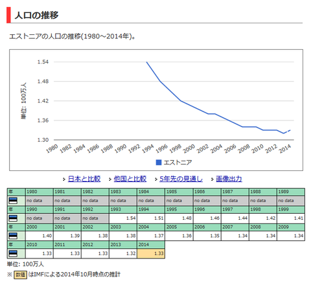311x287 pixels.
Task: Select the 1995 value cell 1.48
Action: point(179,218)
